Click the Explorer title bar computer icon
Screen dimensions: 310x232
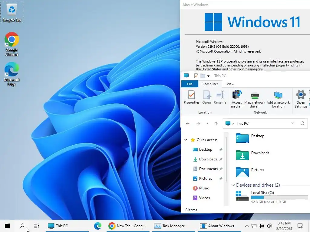pyautogui.click(x=186, y=76)
